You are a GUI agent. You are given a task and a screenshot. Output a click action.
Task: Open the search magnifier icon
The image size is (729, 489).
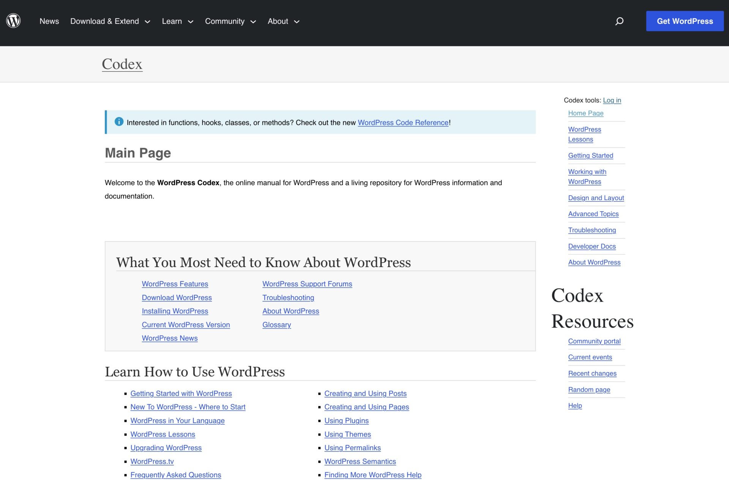[619, 21]
